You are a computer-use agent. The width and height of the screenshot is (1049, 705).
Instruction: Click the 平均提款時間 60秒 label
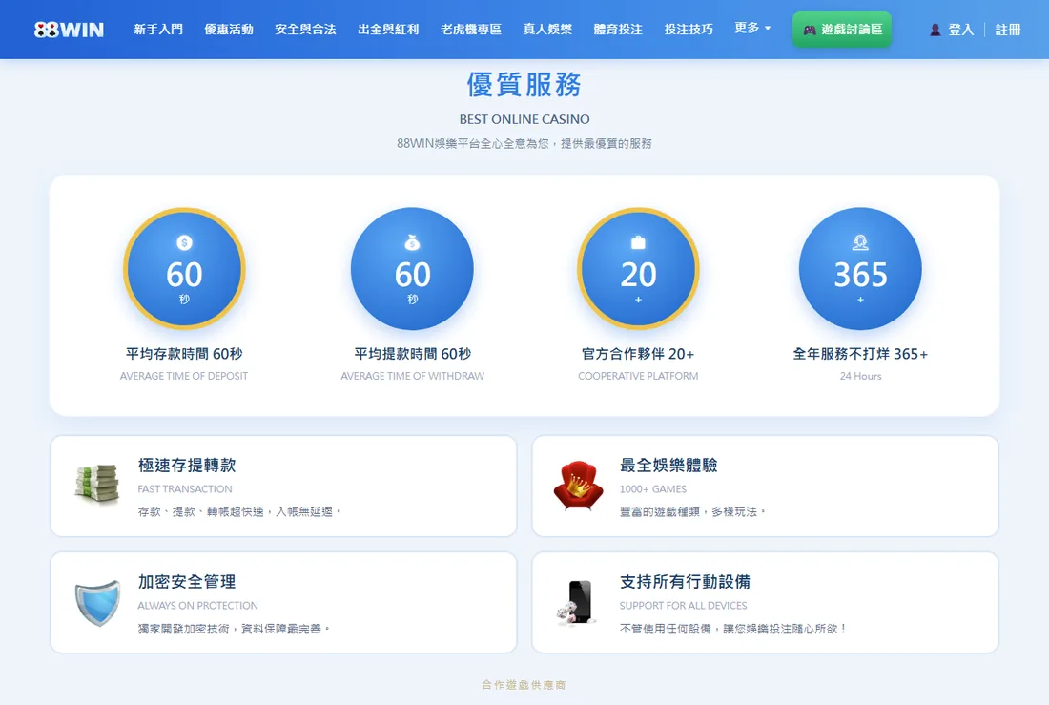[x=412, y=354]
